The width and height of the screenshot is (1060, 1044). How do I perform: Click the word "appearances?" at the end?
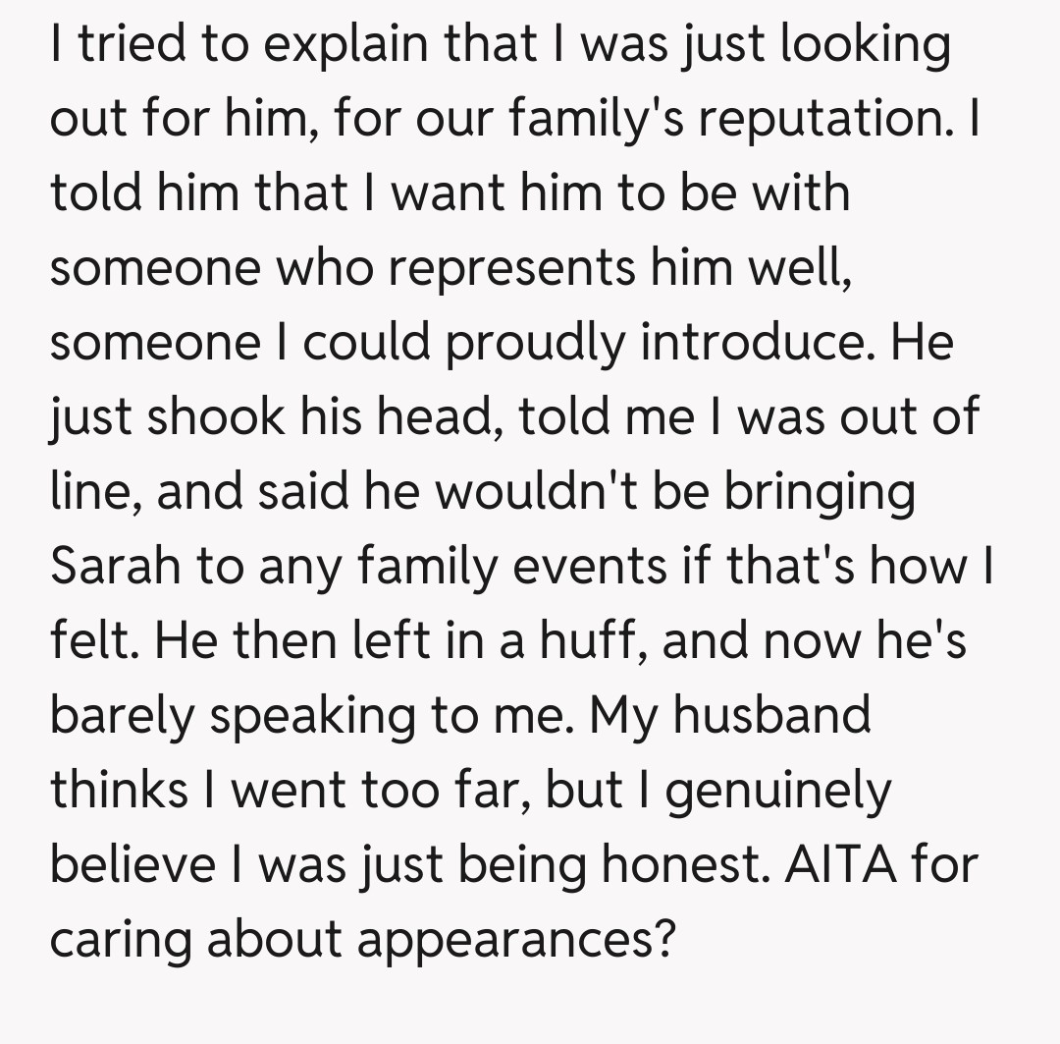(516, 940)
